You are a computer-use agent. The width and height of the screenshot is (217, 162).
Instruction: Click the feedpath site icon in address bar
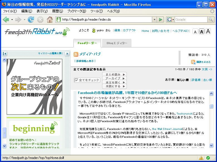coord(59,20)
